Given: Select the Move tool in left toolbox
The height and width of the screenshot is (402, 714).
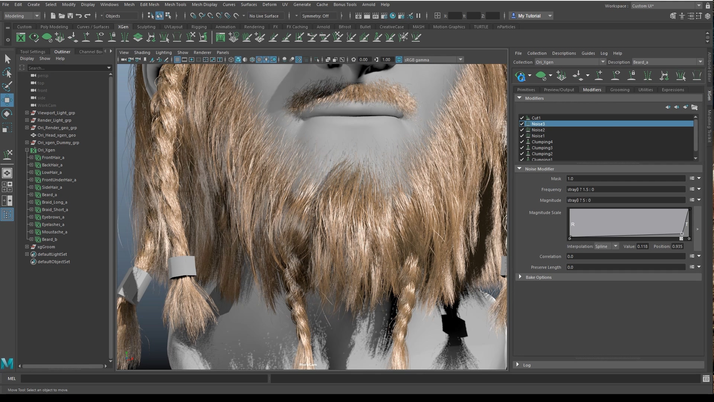Looking at the screenshot, I should tap(7, 100).
